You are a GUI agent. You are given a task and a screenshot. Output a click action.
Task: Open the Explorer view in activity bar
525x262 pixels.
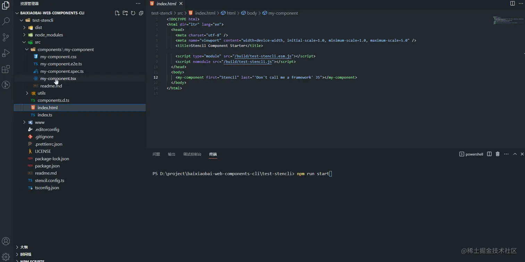coord(6,5)
